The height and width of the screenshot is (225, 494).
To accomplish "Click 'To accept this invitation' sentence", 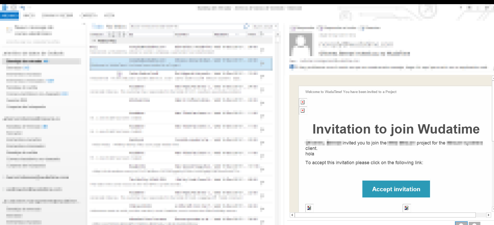I will tap(364, 163).
